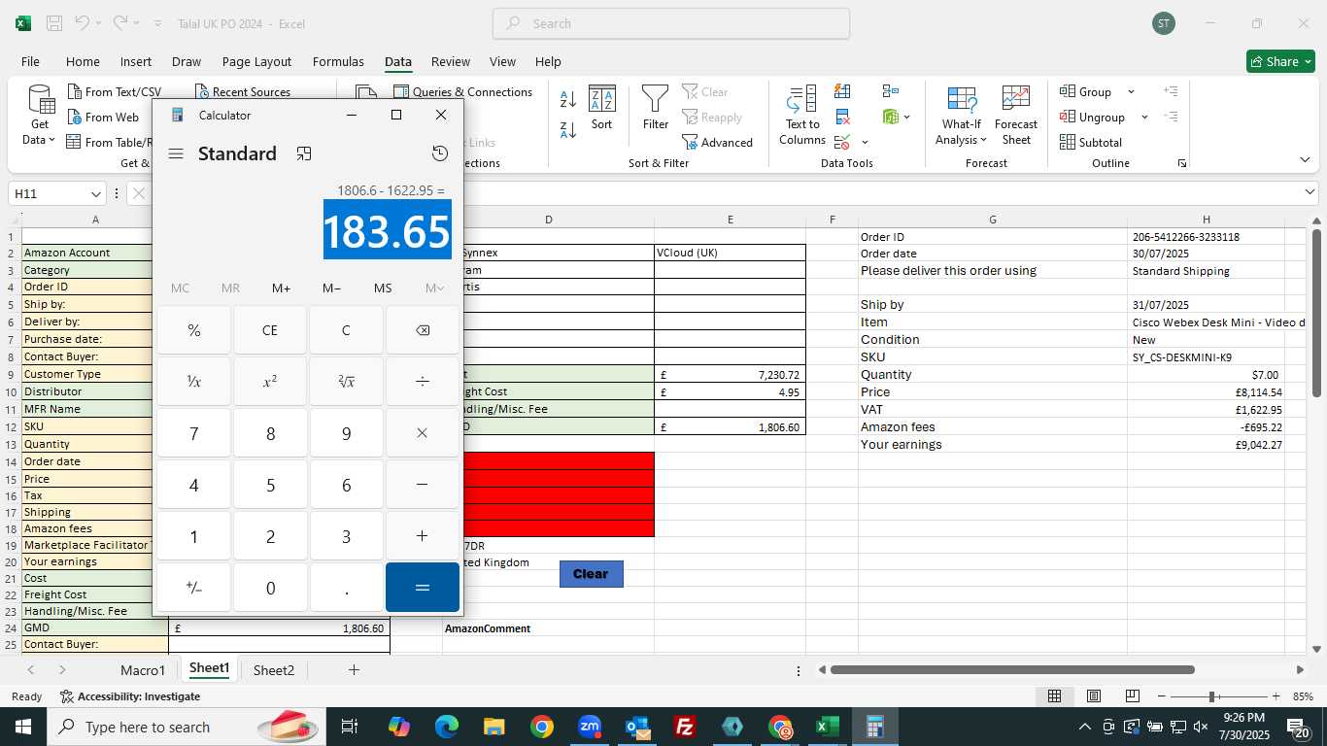Open Calculator navigation hamburger menu

coord(176,153)
